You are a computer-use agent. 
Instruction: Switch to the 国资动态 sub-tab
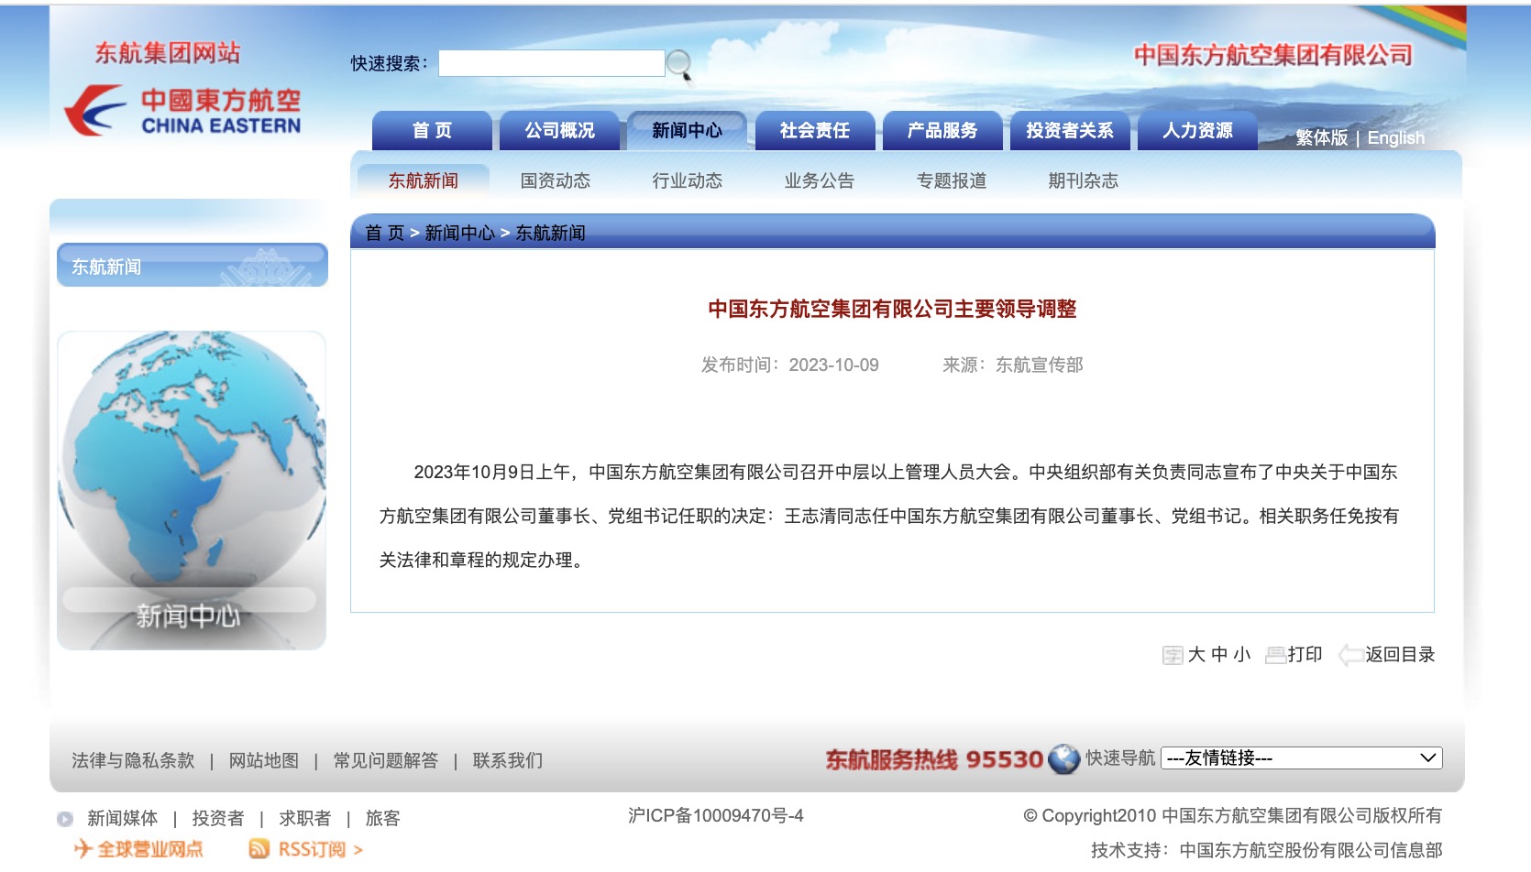[555, 180]
